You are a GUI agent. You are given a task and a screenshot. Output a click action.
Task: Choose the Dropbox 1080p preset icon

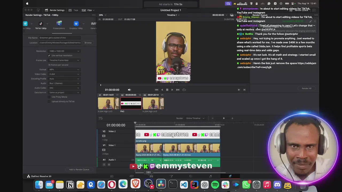coord(76,24)
